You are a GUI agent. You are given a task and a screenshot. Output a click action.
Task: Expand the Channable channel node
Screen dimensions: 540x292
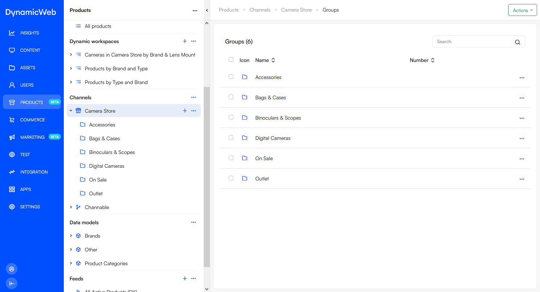(x=71, y=207)
